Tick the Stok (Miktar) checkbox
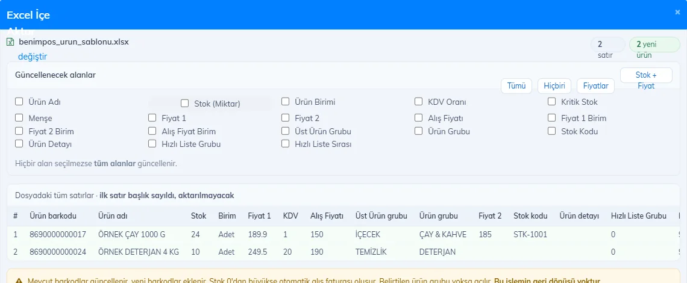 pos(185,104)
